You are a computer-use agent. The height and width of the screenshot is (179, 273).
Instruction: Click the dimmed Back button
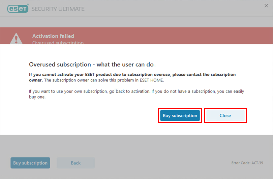(x=76, y=163)
